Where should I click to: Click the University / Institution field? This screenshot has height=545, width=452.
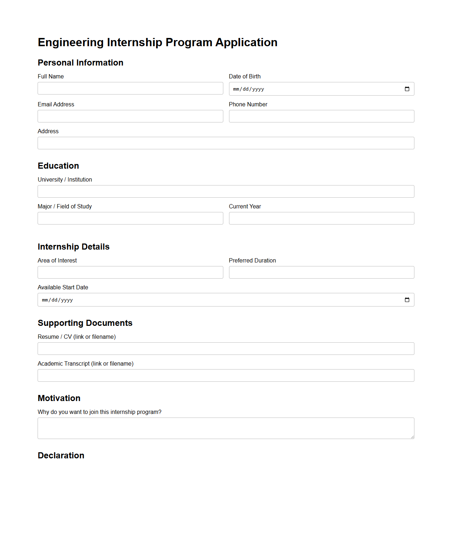pos(225,191)
